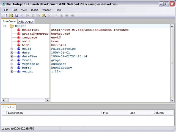
Task: Sort by the Column column header
Action: (x=163, y=113)
